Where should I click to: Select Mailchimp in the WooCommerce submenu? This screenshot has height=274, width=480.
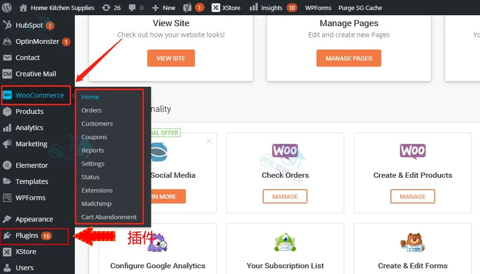(96, 203)
